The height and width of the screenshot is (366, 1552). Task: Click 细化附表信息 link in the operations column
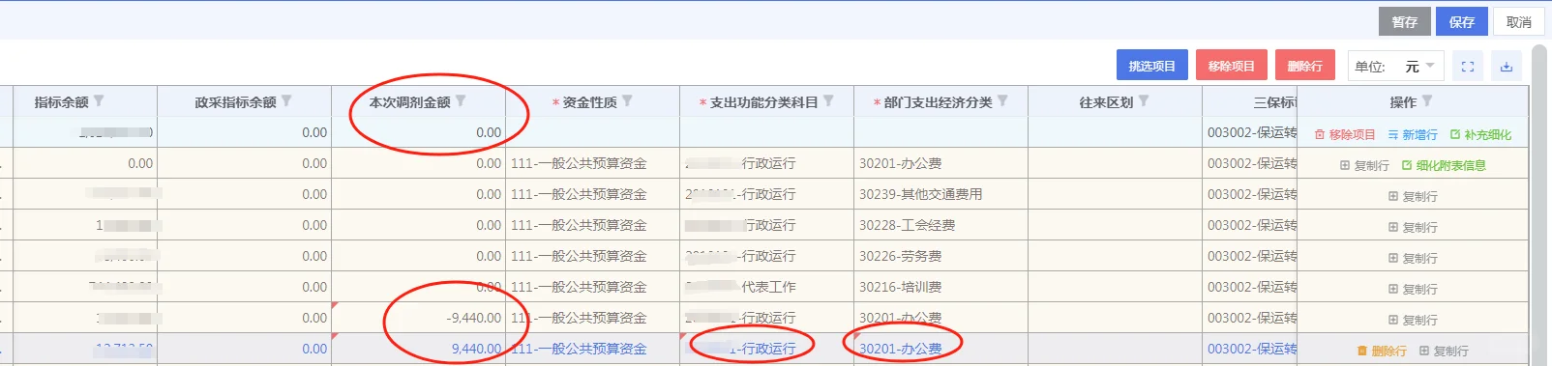click(1444, 165)
